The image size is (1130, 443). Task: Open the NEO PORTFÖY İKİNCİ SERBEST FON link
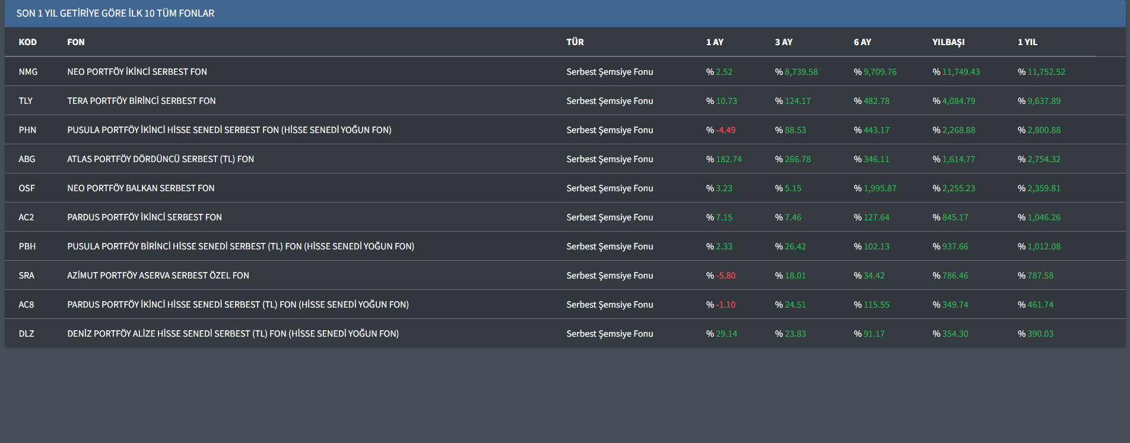coord(137,72)
